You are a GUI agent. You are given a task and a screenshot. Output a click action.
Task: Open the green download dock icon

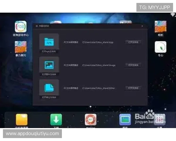point(56,120)
